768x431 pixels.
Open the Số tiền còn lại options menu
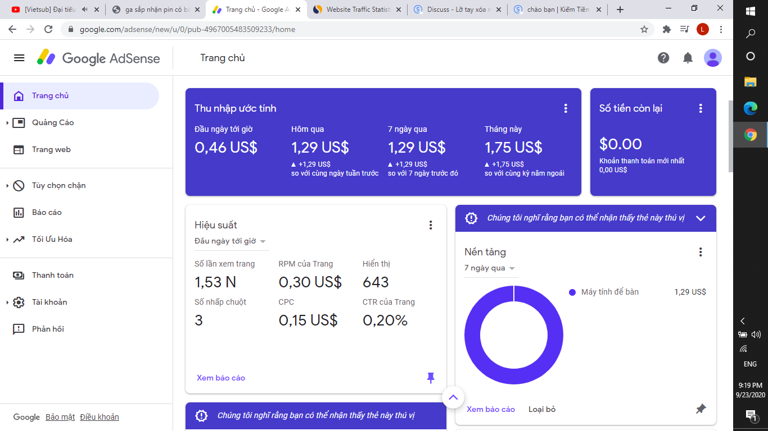701,108
